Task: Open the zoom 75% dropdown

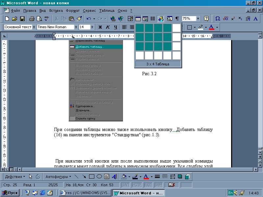Action: pyautogui.click(x=198, y=18)
